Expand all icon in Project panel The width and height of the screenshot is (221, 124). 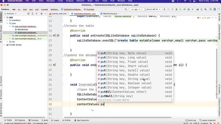pyautogui.click(x=32, y=14)
